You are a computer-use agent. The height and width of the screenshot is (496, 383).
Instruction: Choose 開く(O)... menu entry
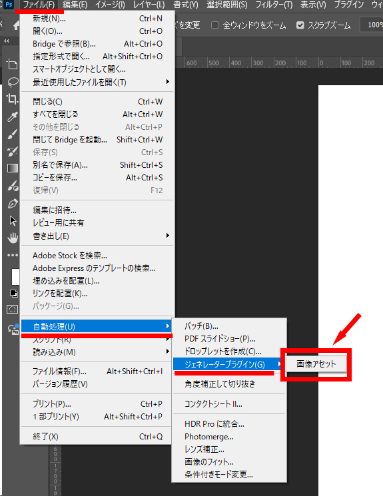(97, 31)
